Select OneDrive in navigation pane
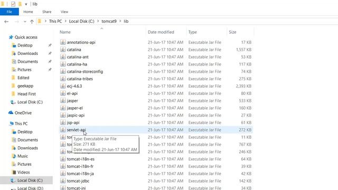338x190 pixels. click(x=23, y=113)
